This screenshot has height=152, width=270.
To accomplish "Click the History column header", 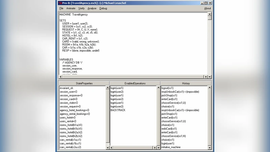I will click(186, 83).
